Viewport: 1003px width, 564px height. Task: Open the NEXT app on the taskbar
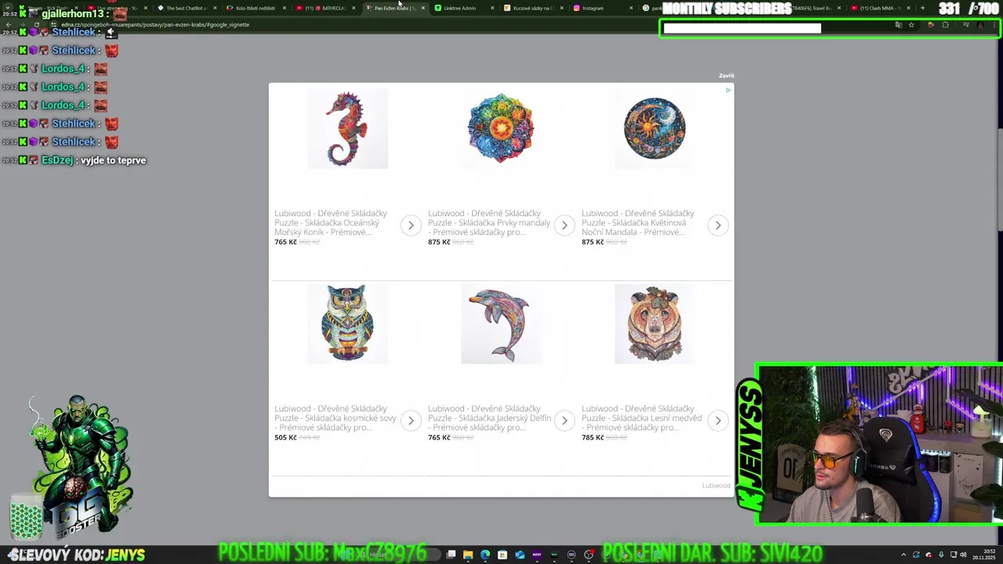pos(537,555)
